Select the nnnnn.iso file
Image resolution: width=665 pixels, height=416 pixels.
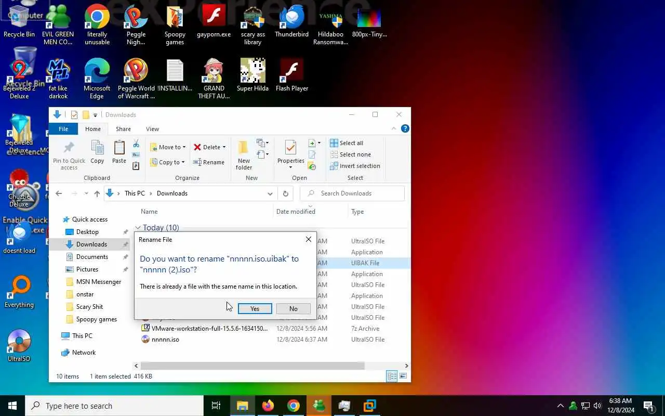coord(165,340)
